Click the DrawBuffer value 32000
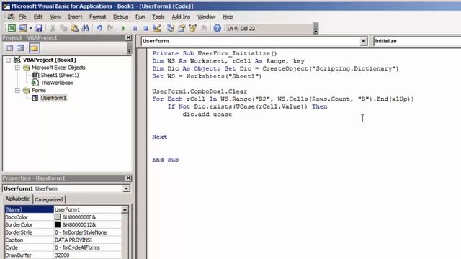The height and width of the screenshot is (259, 461). (62, 255)
